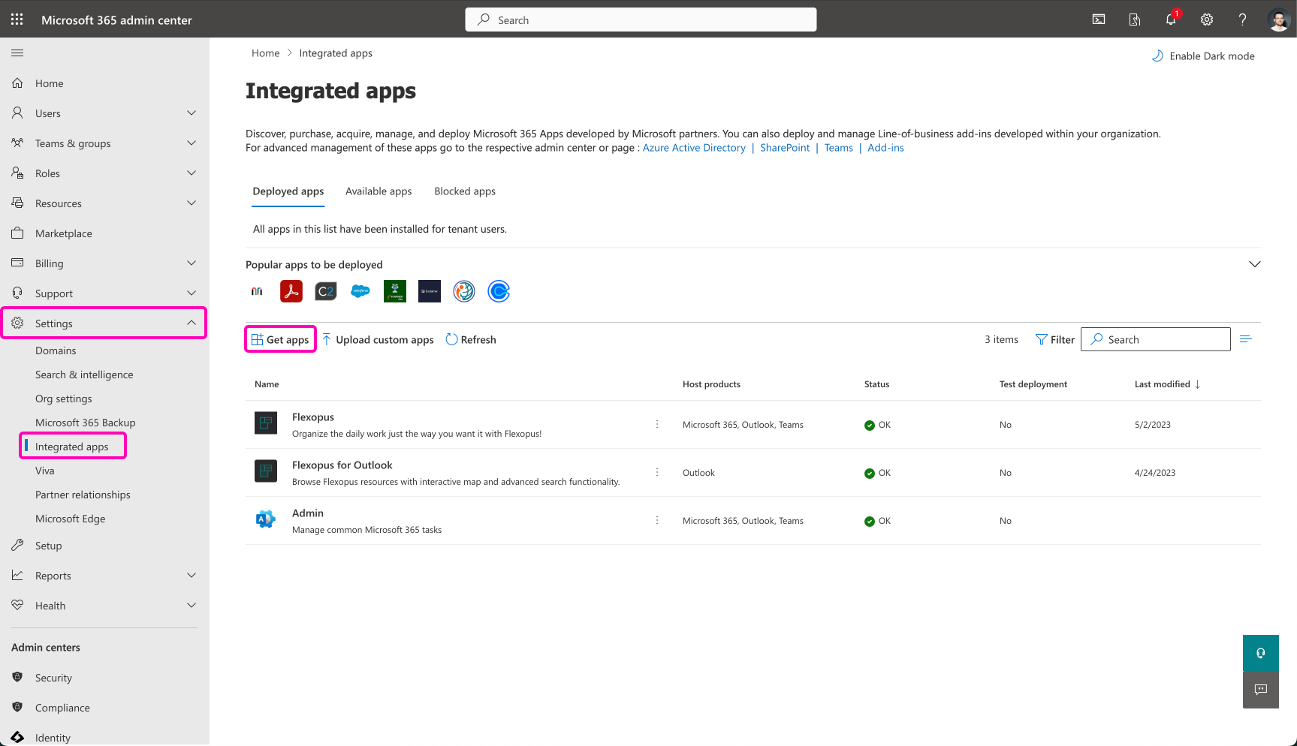The height and width of the screenshot is (746, 1297).
Task: Open more options for Flexopus for Outlook
Action: click(x=657, y=473)
